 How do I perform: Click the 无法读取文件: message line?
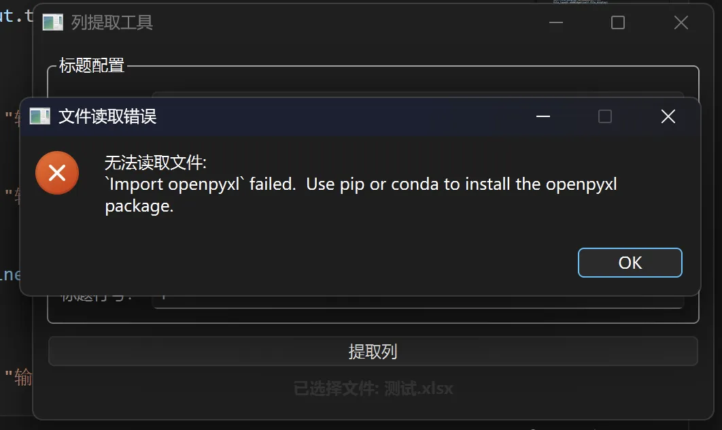point(156,163)
